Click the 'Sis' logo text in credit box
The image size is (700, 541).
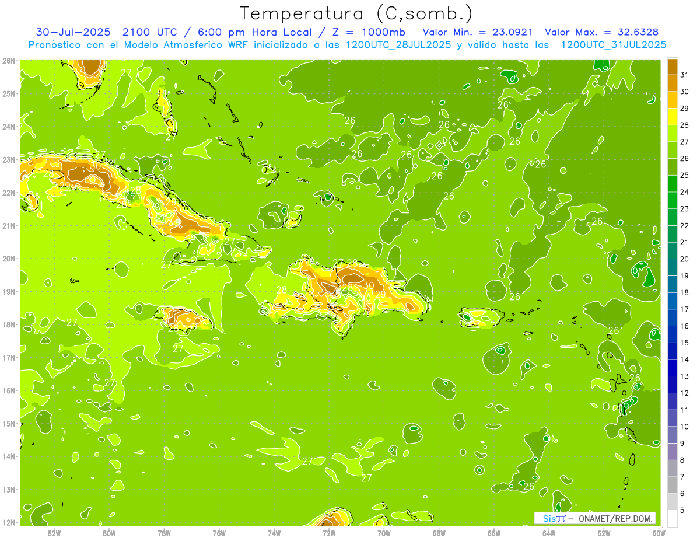tap(549, 518)
